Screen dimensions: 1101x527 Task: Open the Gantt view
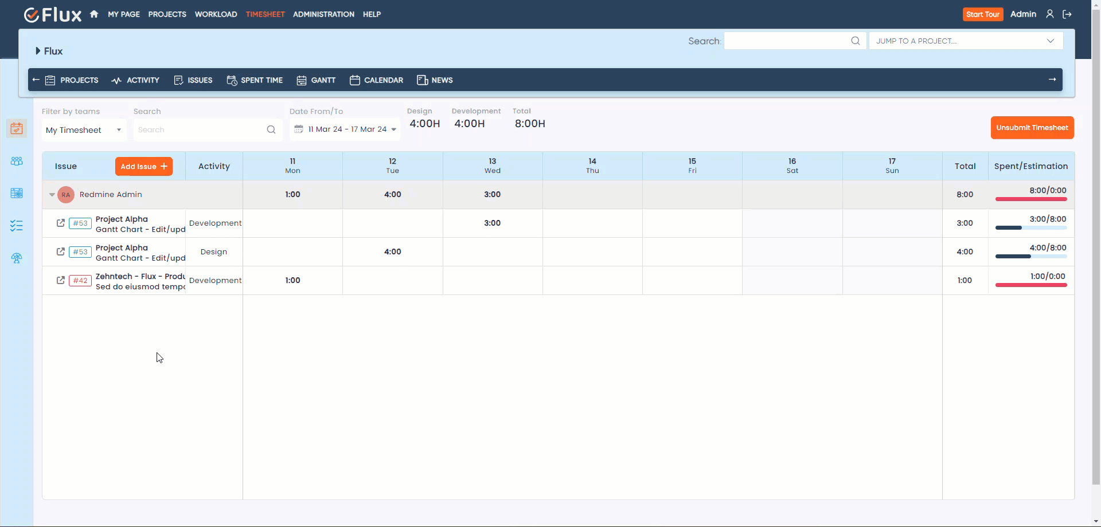[316, 80]
